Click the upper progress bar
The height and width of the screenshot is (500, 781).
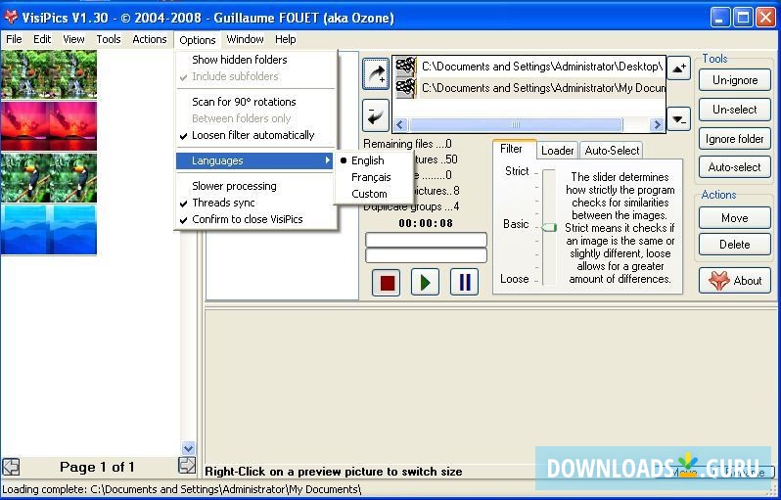pyautogui.click(x=426, y=240)
